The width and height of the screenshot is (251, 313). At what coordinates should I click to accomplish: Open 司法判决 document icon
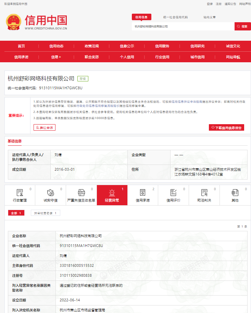point(204,193)
